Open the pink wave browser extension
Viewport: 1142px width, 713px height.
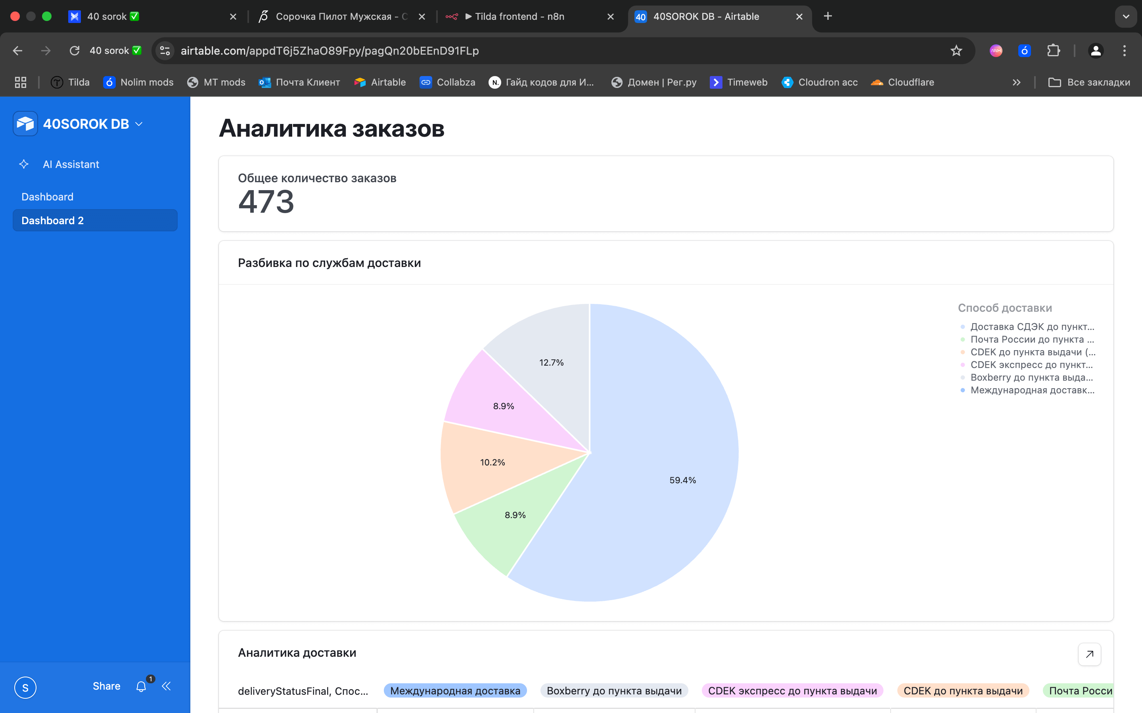coord(996,50)
